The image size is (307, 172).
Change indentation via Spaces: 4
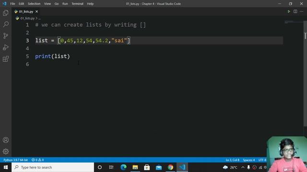[249, 160]
